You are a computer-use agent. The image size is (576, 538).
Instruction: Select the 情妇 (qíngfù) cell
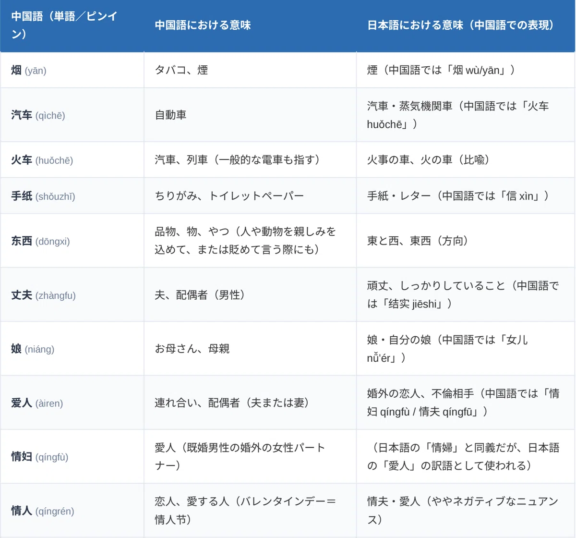click(x=72, y=456)
